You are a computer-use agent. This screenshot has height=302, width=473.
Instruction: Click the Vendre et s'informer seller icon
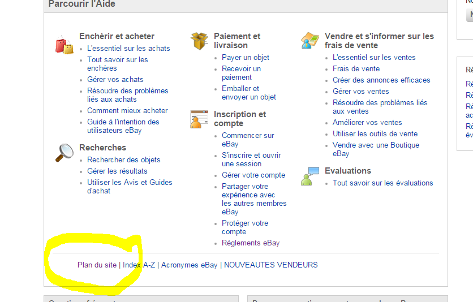point(310,41)
